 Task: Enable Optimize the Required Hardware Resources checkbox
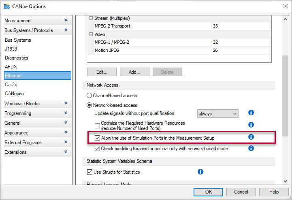(97, 126)
